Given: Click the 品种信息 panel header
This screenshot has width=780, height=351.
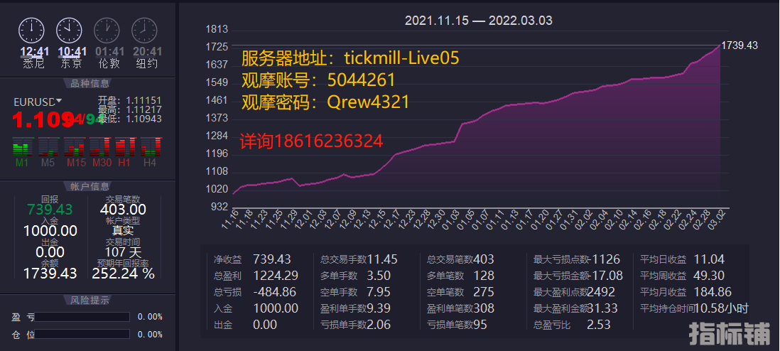Looking at the screenshot, I should tap(90, 83).
